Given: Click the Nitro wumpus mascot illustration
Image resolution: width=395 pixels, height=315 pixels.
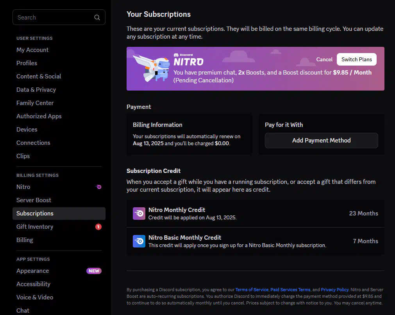Looking at the screenshot, I should (x=152, y=68).
